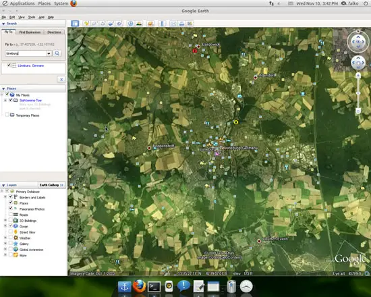This screenshot has height=297, width=371.
Task: Open historical imagery clock icon
Action: point(131,24)
